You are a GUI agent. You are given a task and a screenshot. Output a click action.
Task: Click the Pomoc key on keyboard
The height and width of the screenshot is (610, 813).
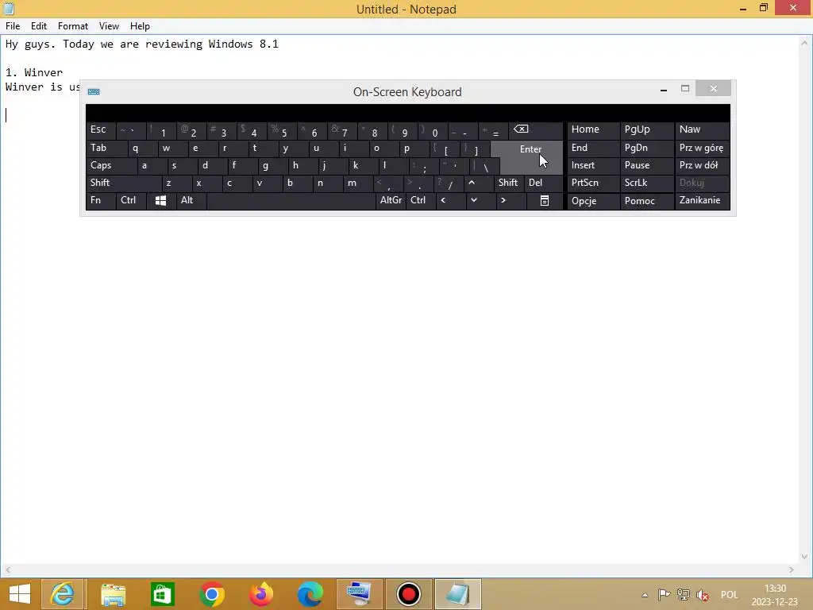click(647, 201)
